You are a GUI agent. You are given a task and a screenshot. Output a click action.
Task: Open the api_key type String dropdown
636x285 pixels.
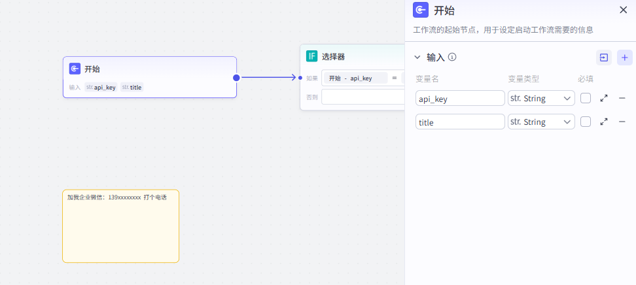point(541,98)
